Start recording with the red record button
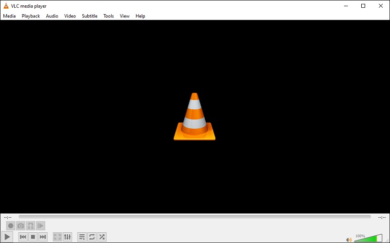This screenshot has height=243, width=390. (x=11, y=226)
